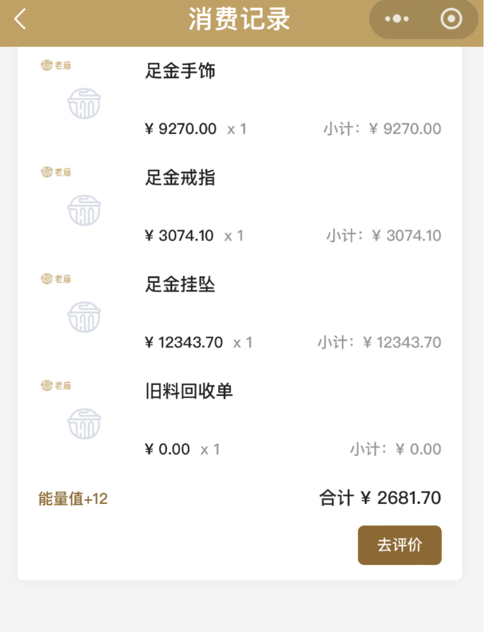The image size is (484, 632).
Task: Tap the mini-program close circle icon
Action: (451, 19)
